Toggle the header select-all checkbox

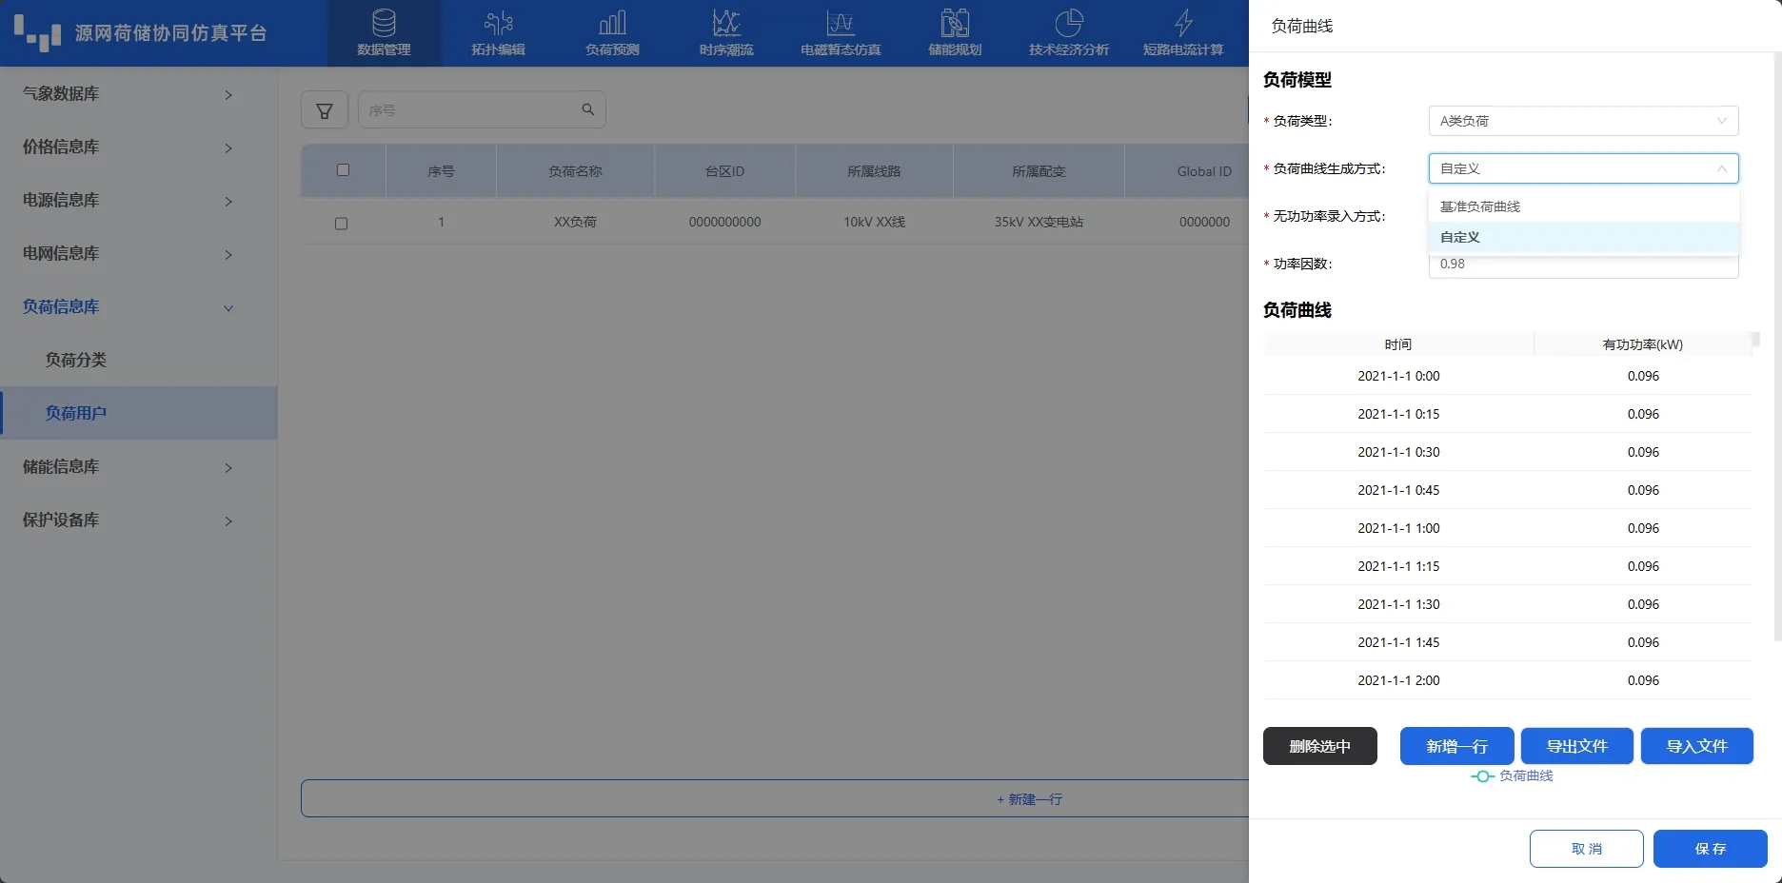pyautogui.click(x=343, y=170)
